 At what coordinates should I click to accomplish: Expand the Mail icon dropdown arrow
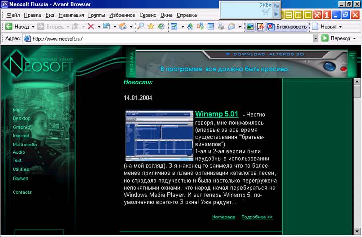point(240,27)
